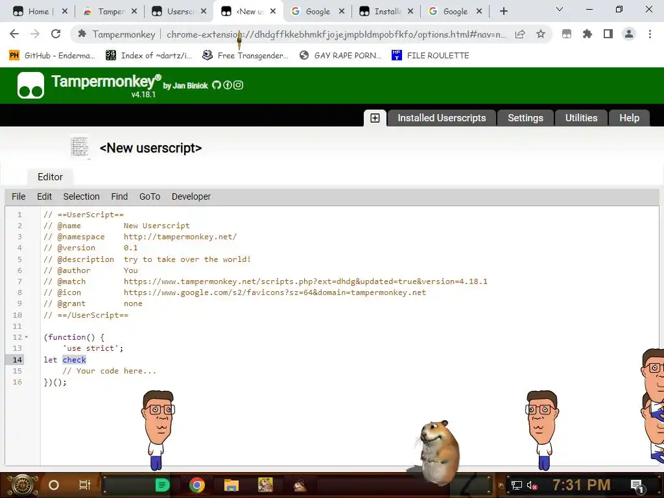Open the Tampermonkey extension toolbar icon
The height and width of the screenshot is (498, 664).
pyautogui.click(x=567, y=34)
